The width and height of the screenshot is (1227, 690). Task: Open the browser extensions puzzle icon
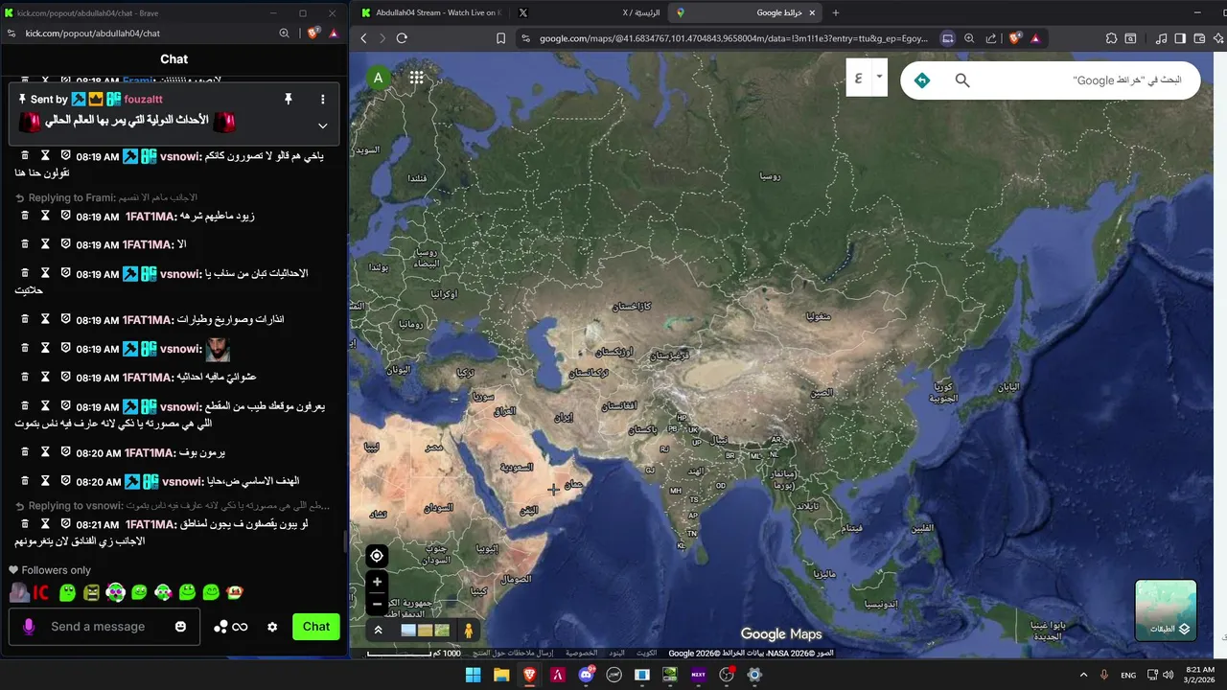pos(1111,38)
